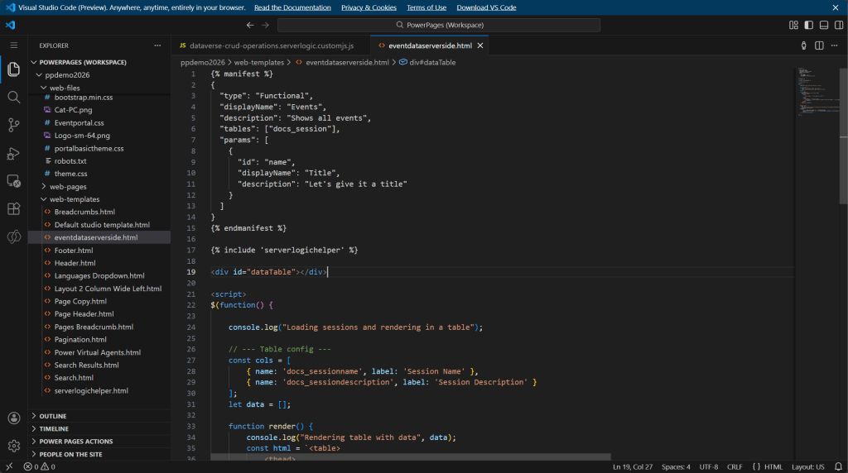
Task: Open the notifications bell in status bar
Action: coord(836,466)
